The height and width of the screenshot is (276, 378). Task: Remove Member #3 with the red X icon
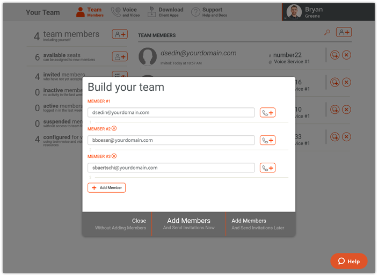[114, 156]
